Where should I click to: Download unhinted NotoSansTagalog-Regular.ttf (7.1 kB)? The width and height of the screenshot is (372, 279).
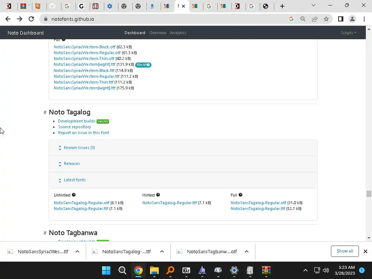[81, 209]
